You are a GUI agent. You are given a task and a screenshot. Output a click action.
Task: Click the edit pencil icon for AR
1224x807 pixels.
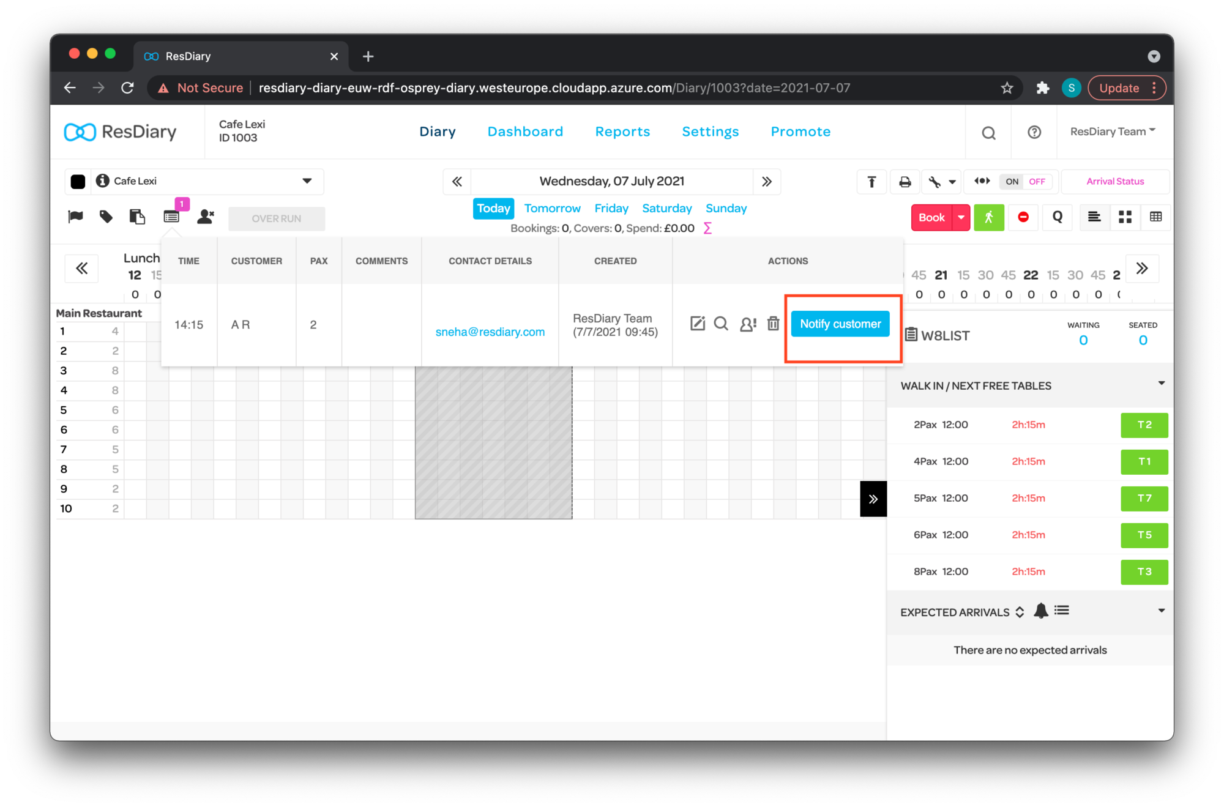coord(698,324)
